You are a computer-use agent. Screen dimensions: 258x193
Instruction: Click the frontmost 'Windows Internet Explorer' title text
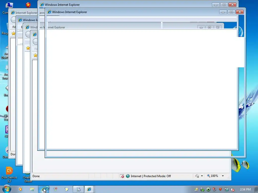(x=70, y=12)
